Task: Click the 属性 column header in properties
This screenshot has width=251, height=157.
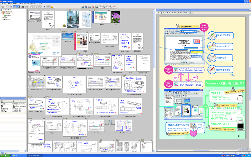Action: click(6, 101)
